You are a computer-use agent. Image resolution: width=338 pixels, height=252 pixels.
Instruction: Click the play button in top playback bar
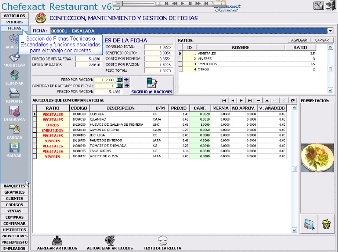183,3
